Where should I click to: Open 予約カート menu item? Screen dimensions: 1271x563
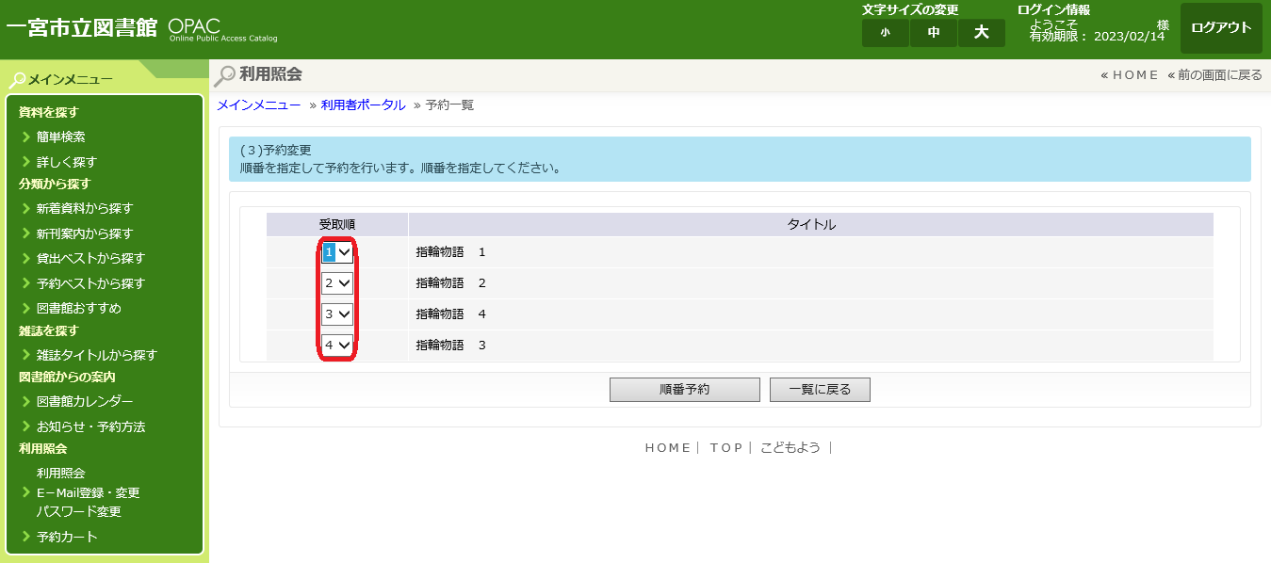point(67,537)
